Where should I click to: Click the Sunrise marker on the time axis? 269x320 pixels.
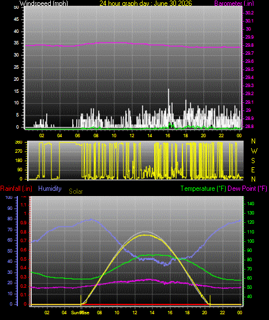click(80, 313)
